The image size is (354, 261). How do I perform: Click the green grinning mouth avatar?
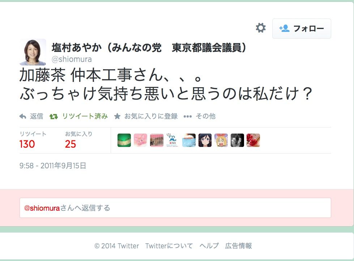tap(124, 140)
